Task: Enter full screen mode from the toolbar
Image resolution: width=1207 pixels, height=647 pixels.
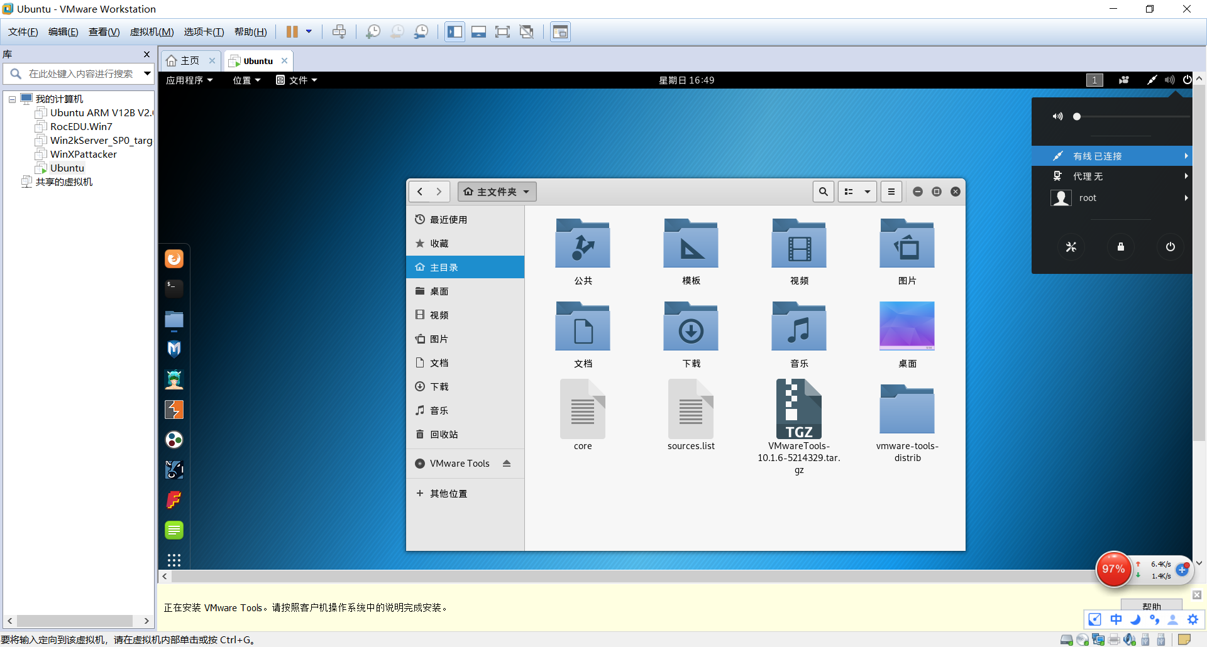Action: [502, 31]
